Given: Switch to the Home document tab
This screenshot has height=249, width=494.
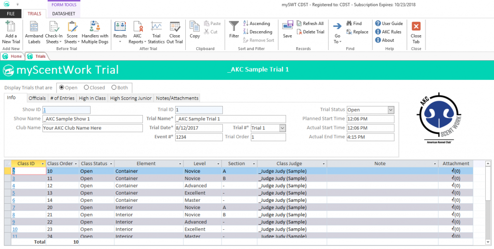Looking at the screenshot, I should [13, 56].
